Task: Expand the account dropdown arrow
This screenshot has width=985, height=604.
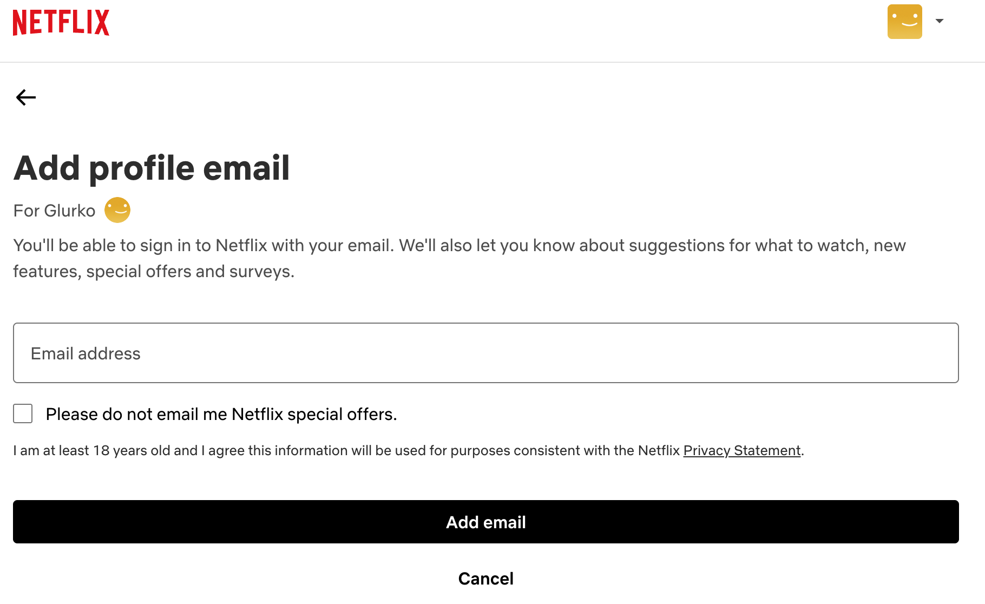Action: 940,21
